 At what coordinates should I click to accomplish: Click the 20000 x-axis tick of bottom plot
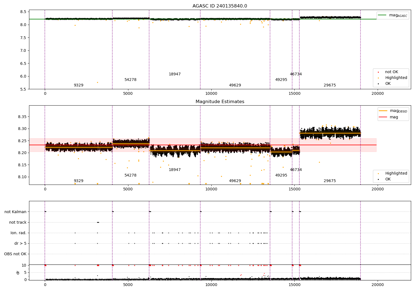(x=378, y=285)
